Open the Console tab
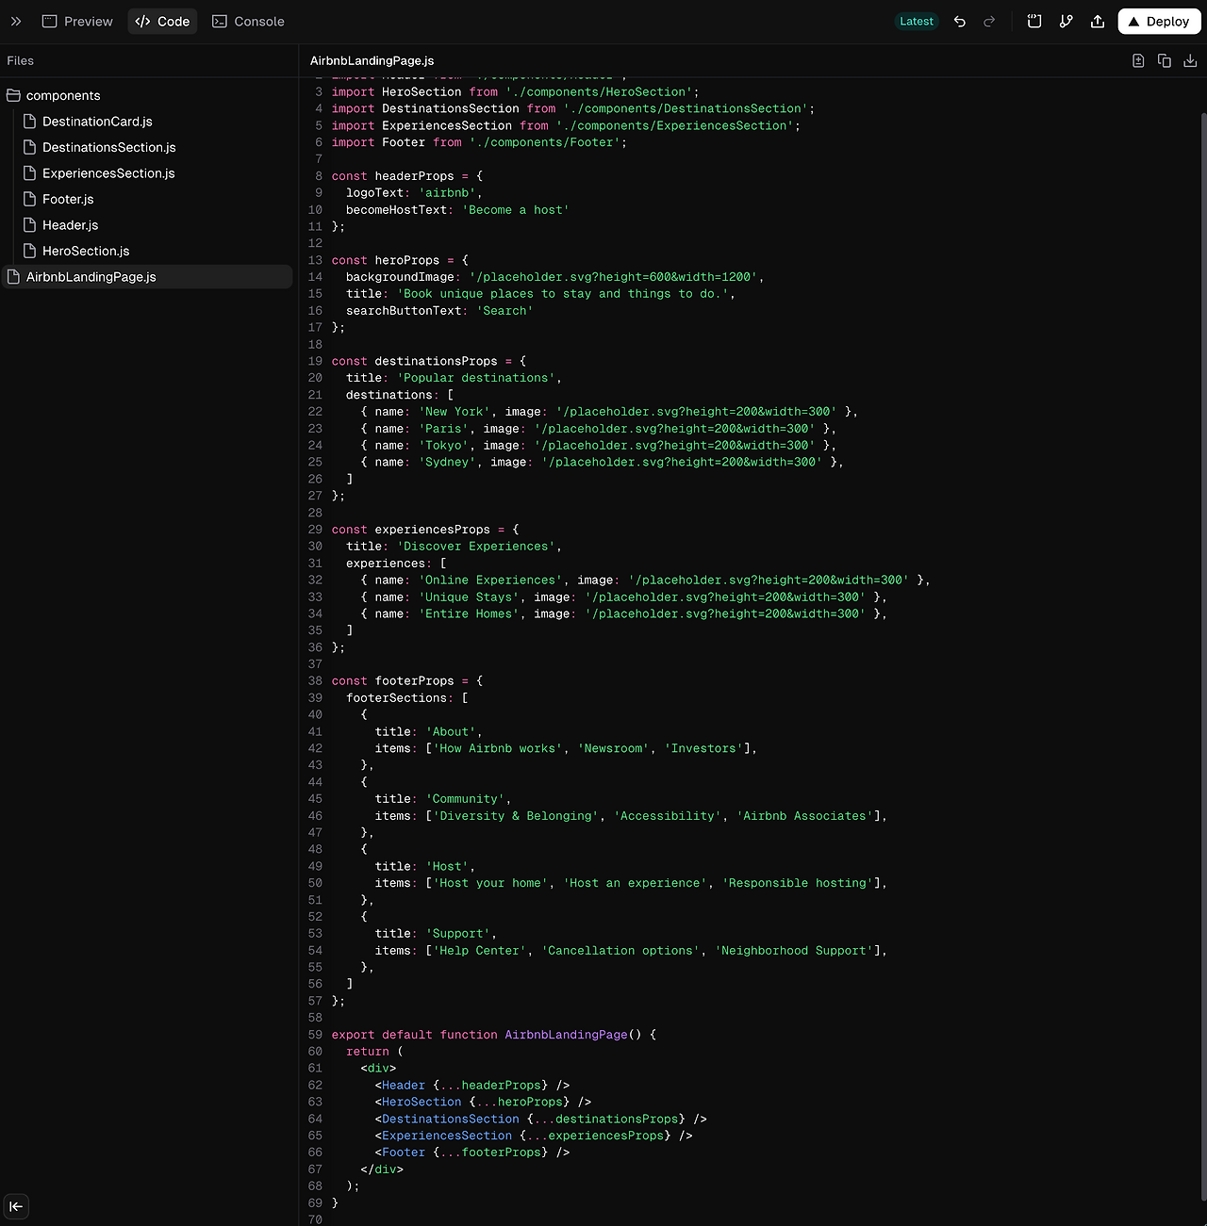The width and height of the screenshot is (1207, 1226). pyautogui.click(x=248, y=21)
